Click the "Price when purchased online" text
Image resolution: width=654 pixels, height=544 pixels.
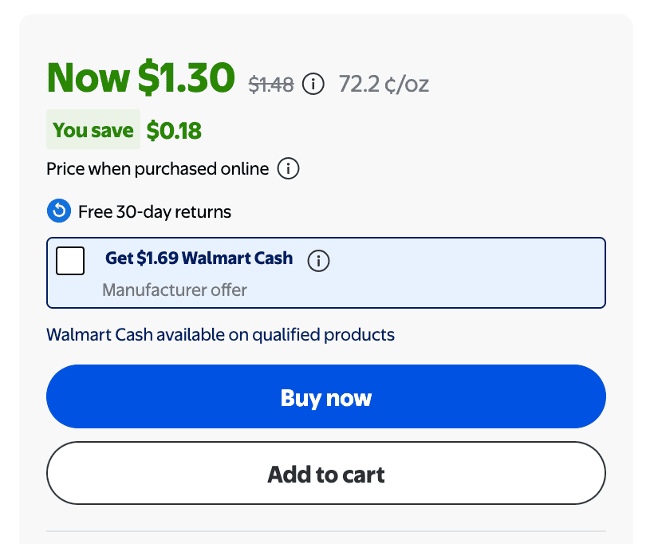157,169
